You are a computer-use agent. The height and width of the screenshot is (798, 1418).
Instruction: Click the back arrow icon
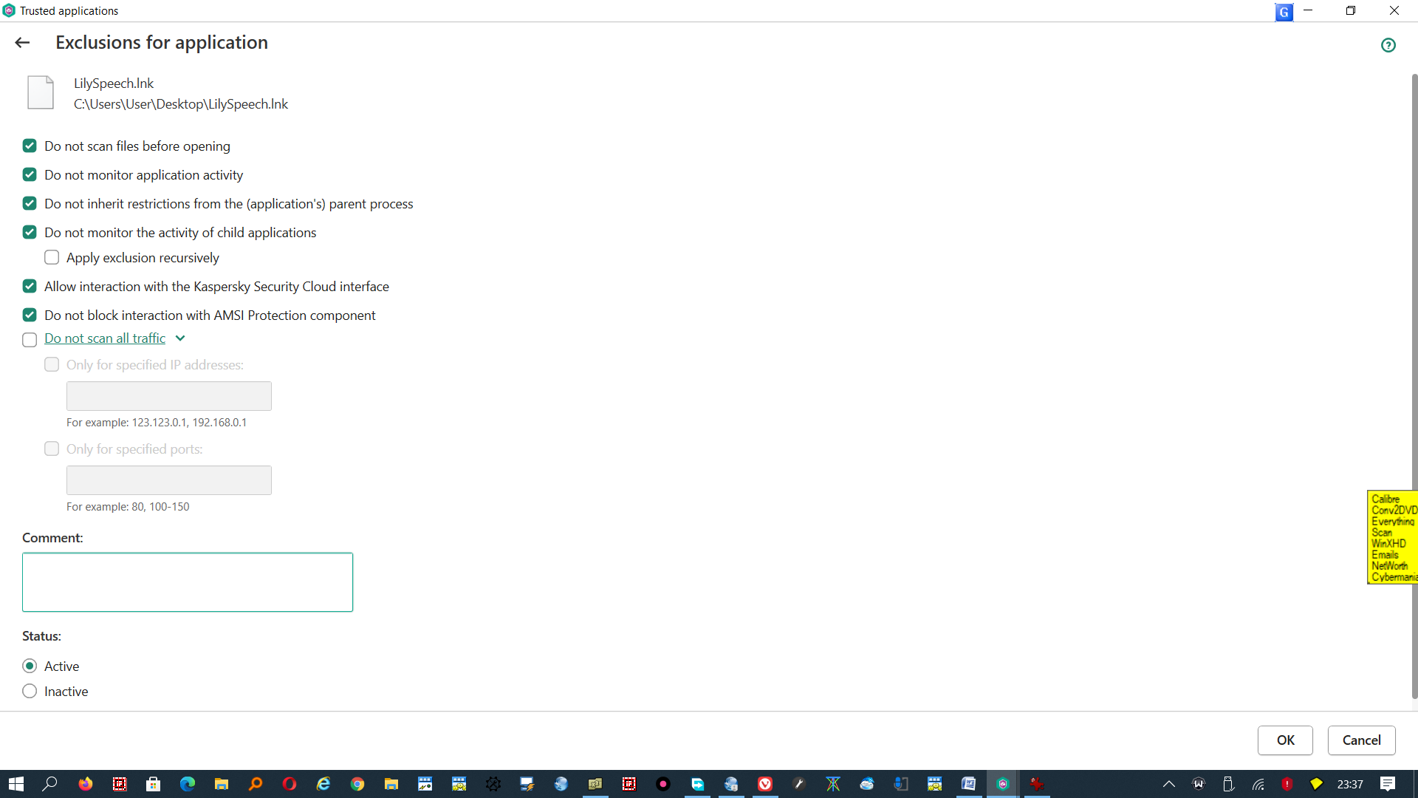click(22, 43)
